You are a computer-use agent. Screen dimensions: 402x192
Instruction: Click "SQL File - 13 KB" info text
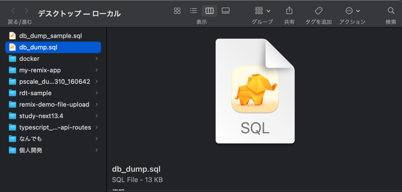tap(137, 180)
